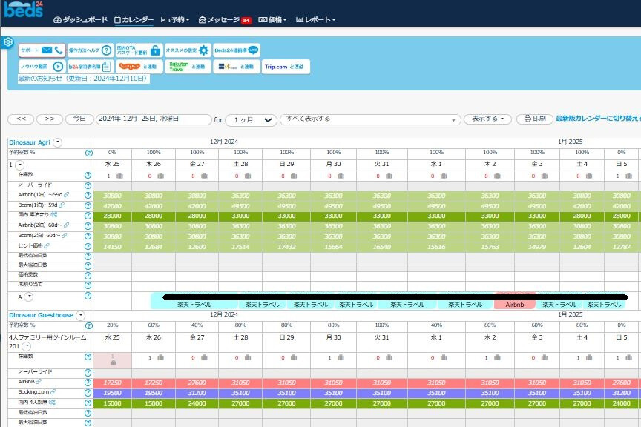Click suitcase icon under 日 5 in Agri inventory
641x427 pixels.
(628, 176)
